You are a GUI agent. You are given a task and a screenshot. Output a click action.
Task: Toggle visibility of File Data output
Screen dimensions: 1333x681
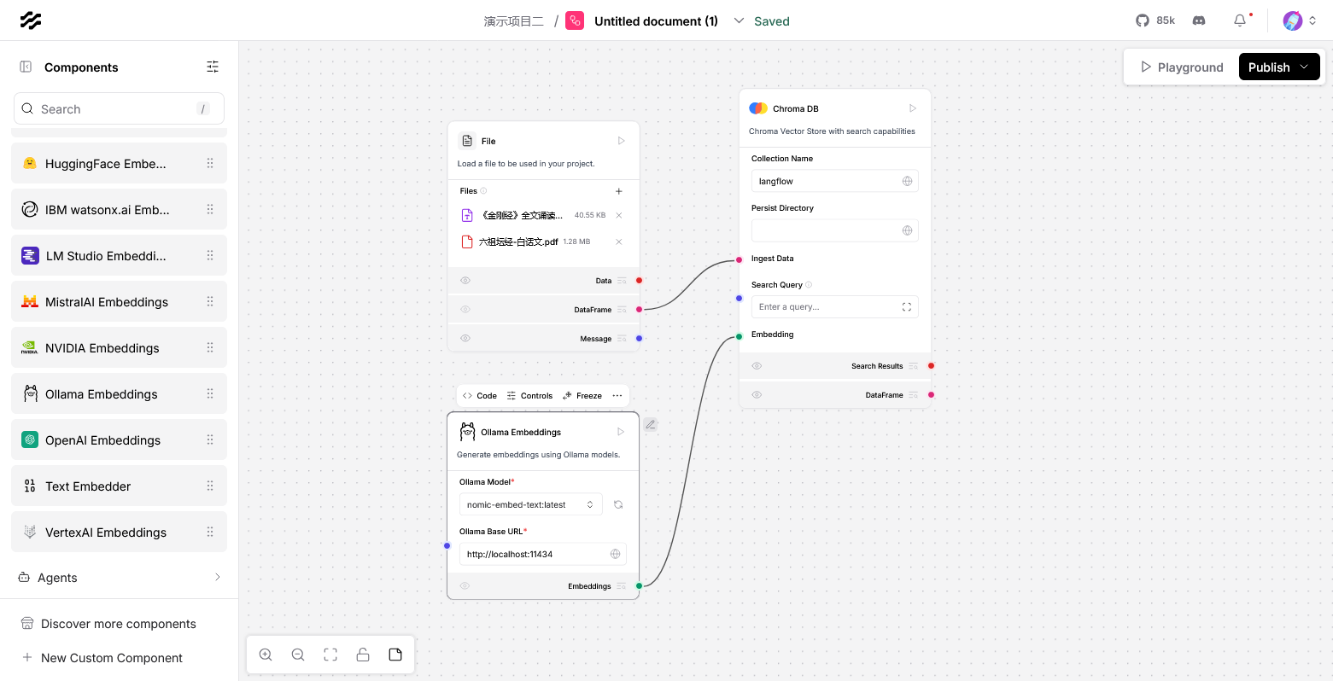tap(465, 280)
